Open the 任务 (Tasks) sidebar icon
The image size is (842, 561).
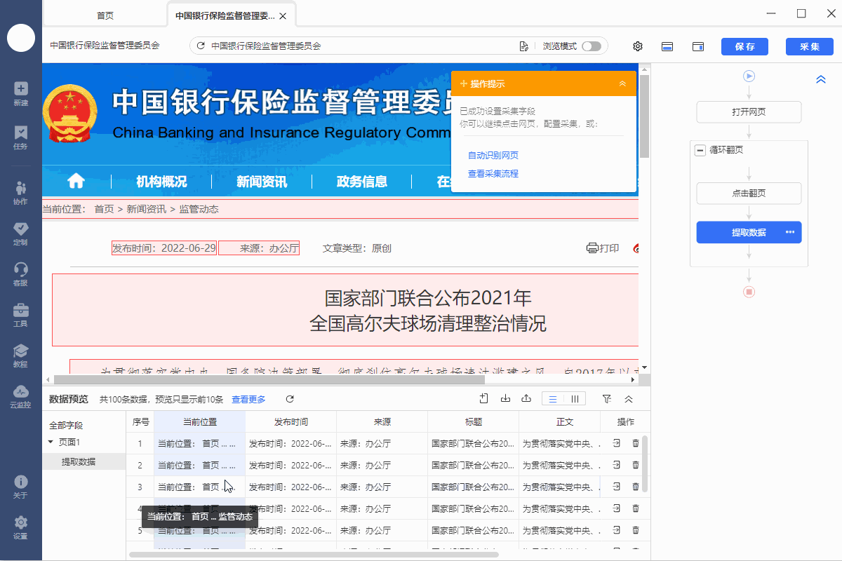point(21,137)
